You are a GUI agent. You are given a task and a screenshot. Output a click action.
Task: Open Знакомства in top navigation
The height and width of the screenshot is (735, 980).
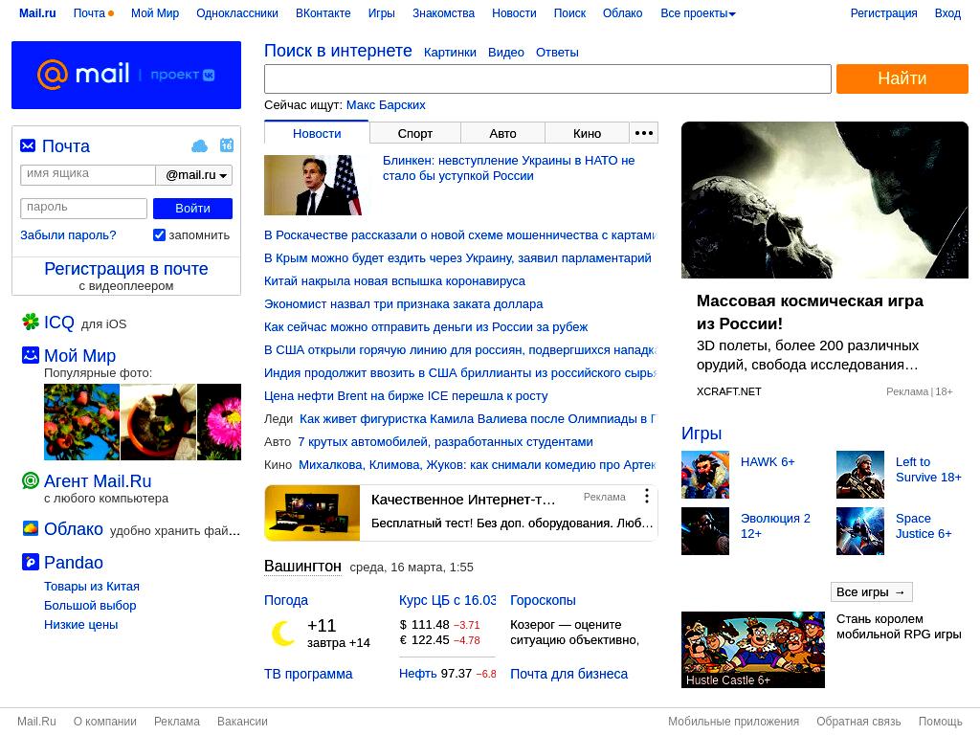(x=443, y=13)
